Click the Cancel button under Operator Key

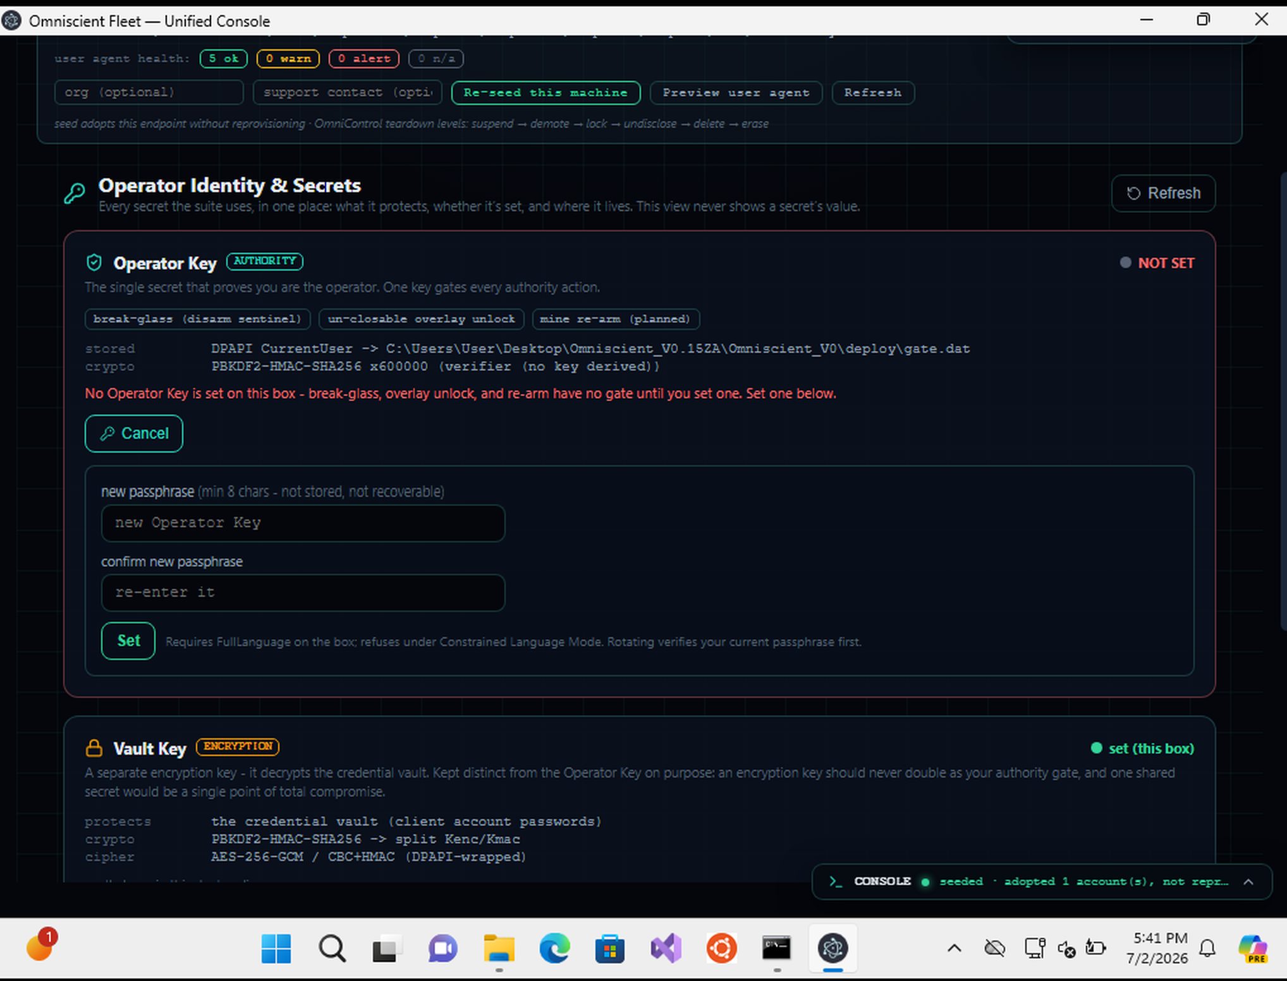point(134,434)
